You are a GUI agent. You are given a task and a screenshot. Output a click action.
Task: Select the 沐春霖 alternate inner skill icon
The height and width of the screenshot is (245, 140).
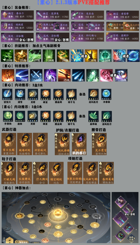tap(106, 94)
